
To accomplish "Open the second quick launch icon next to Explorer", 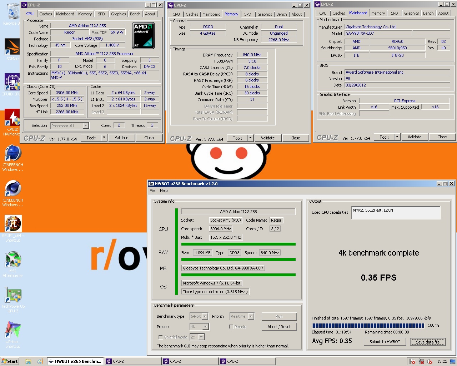I will [x=40, y=361].
